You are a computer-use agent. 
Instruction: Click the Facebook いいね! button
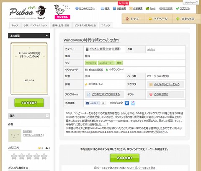point(92,103)
